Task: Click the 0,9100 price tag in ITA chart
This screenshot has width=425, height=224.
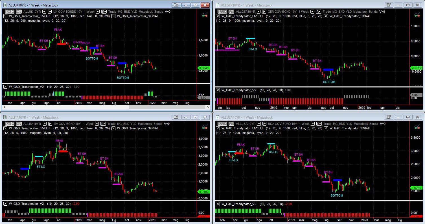Action: 203,192
